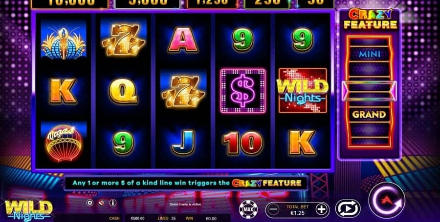
Task: Open the info paytable icon
Action: [x=113, y=202]
